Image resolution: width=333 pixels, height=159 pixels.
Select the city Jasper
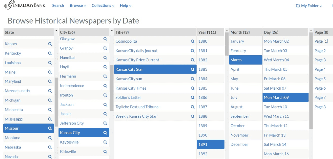(x=65, y=114)
